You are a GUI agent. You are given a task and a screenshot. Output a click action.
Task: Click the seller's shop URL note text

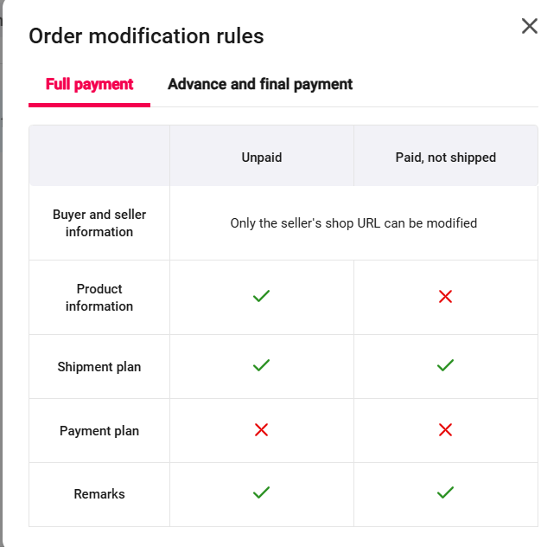tap(353, 223)
